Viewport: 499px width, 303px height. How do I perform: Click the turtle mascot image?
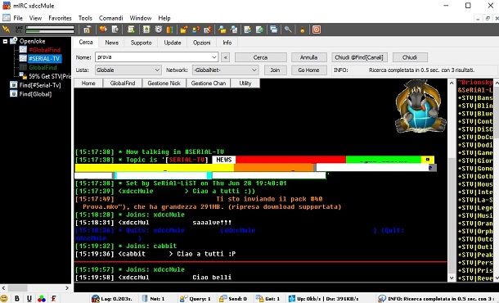pos(420,106)
